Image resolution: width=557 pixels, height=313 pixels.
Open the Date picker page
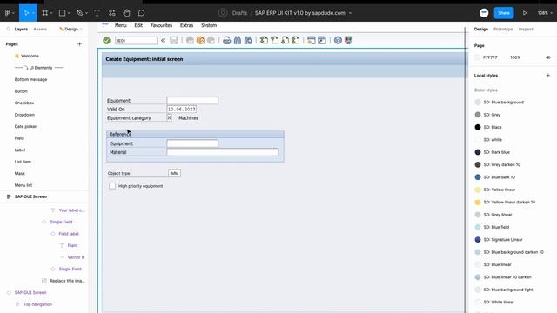pyautogui.click(x=25, y=126)
